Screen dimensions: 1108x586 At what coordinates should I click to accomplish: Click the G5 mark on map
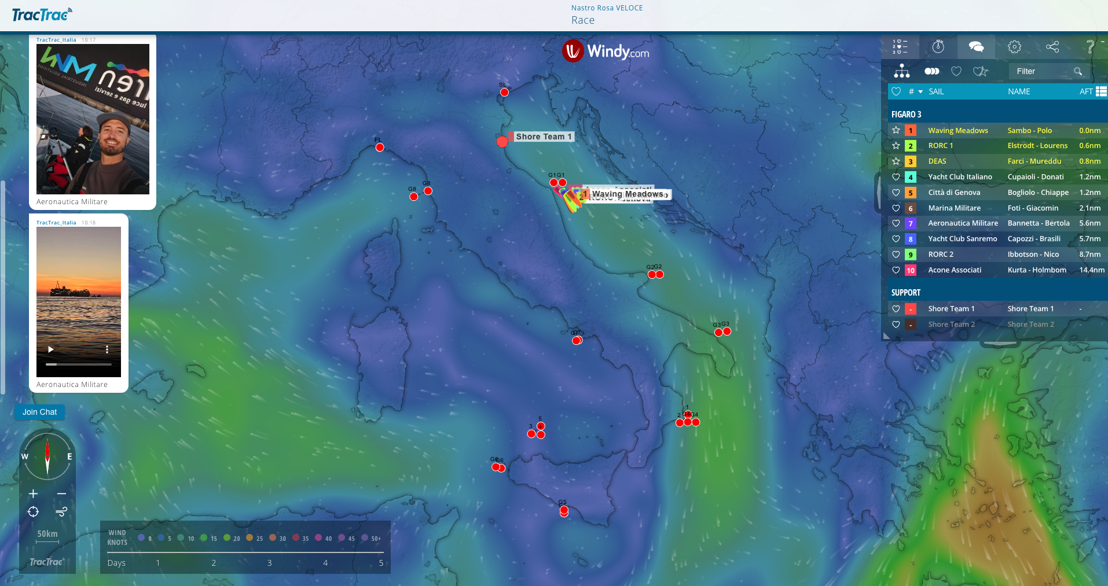click(x=564, y=510)
